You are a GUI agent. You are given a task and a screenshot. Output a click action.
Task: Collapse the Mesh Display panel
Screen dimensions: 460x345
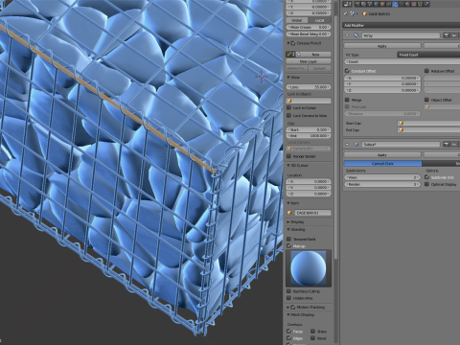[287, 315]
